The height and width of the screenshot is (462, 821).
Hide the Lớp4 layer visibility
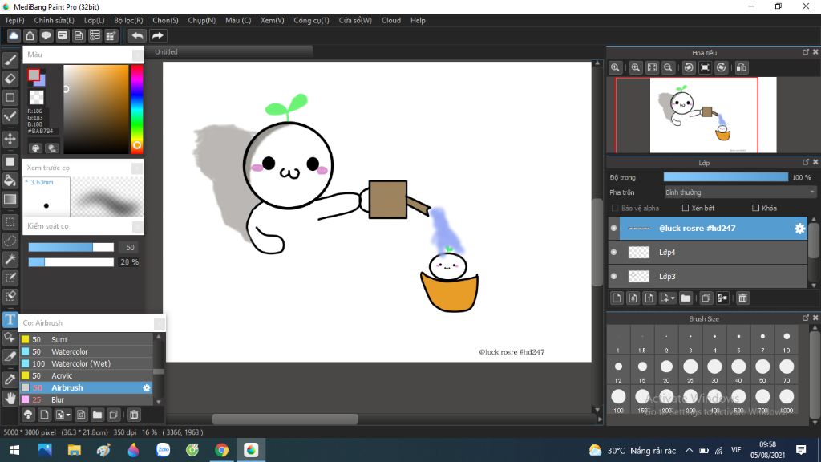click(x=614, y=252)
